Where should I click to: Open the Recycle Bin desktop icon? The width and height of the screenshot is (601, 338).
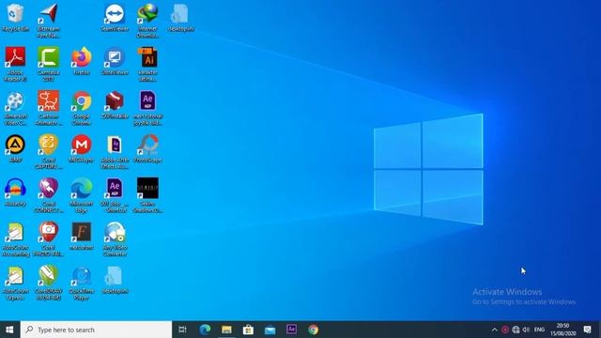click(15, 18)
